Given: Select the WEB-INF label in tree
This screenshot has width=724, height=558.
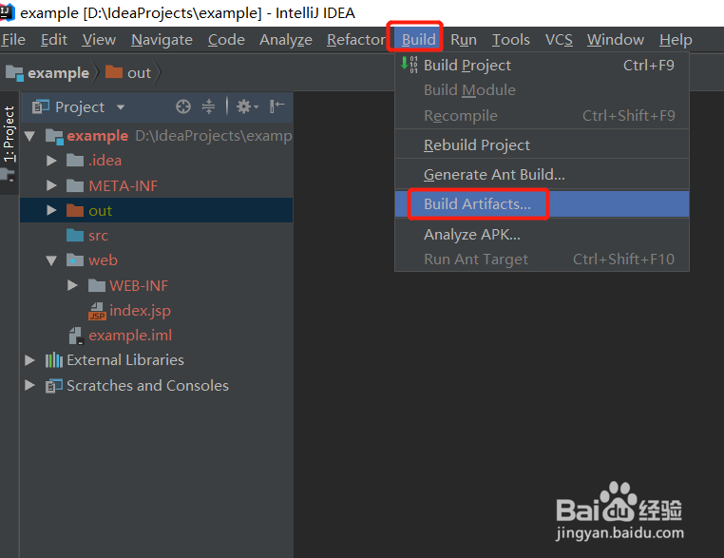Looking at the screenshot, I should (x=139, y=286).
